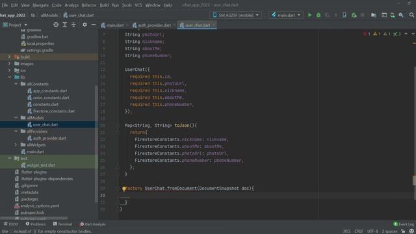Open the Dart Analysis tool window
Viewport: 416px width, 234px height.
[92, 224]
